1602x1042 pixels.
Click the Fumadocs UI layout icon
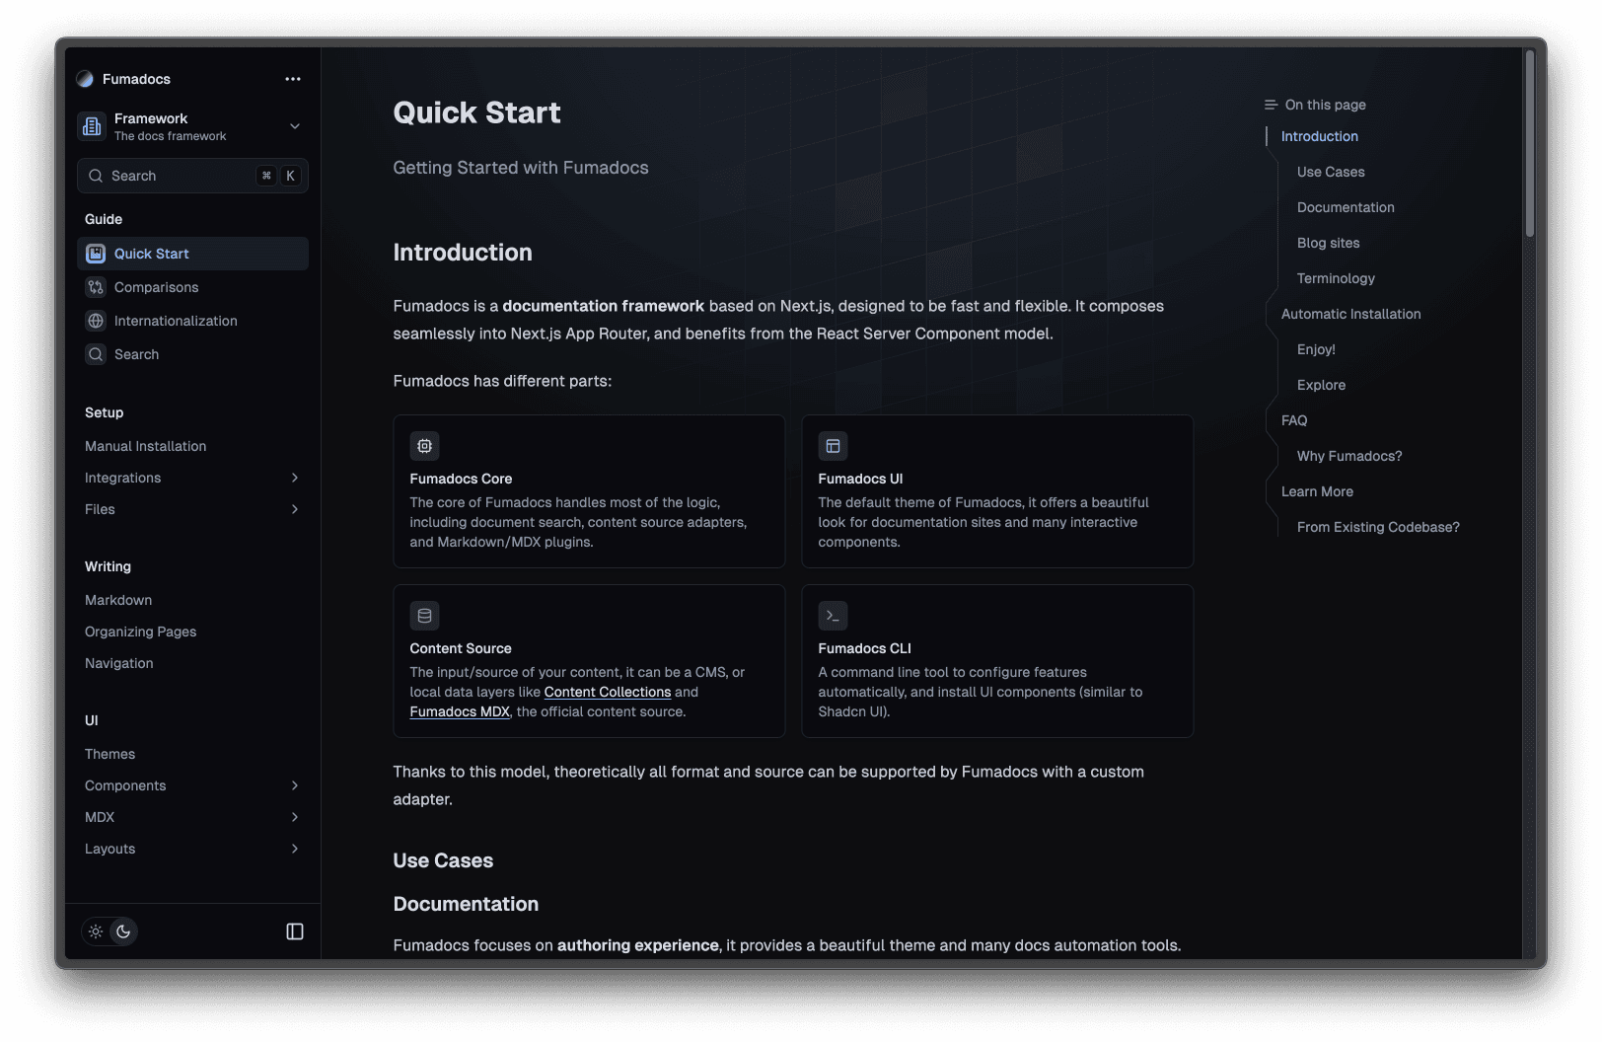833,446
